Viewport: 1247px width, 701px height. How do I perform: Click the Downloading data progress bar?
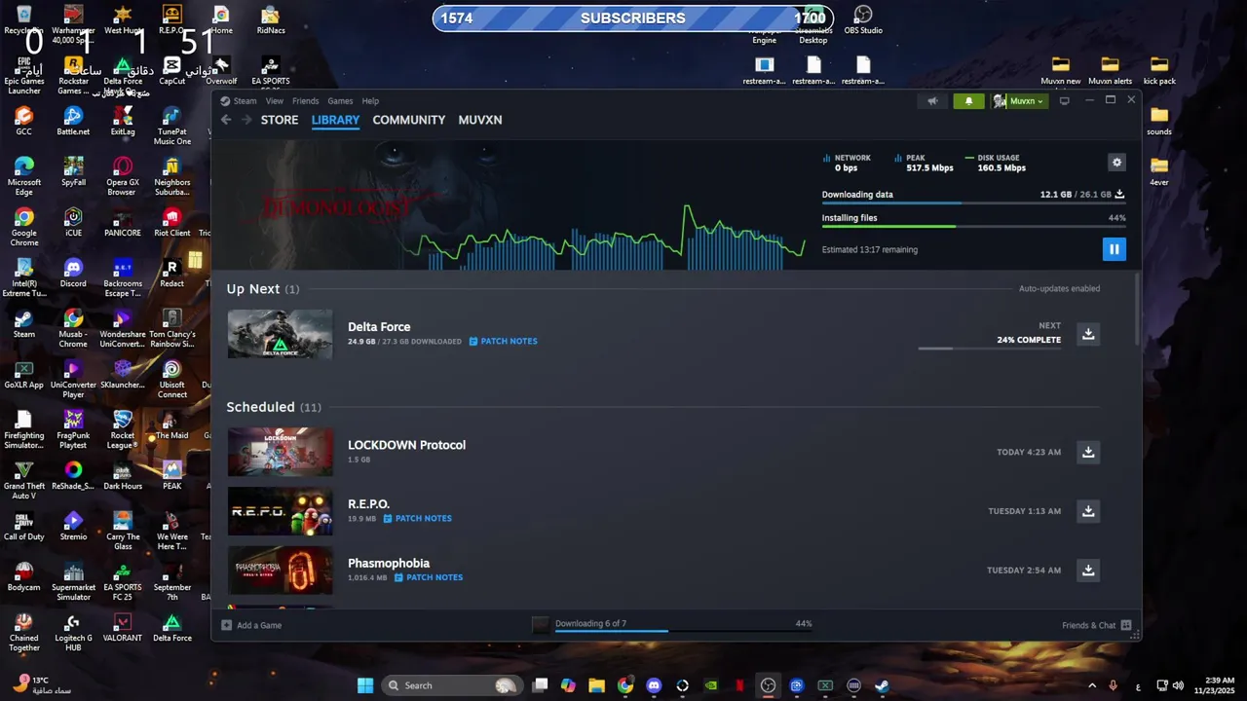point(973,203)
